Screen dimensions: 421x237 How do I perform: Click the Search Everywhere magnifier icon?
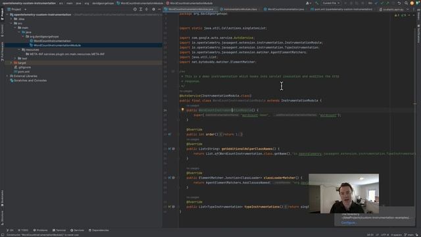click(406, 3)
